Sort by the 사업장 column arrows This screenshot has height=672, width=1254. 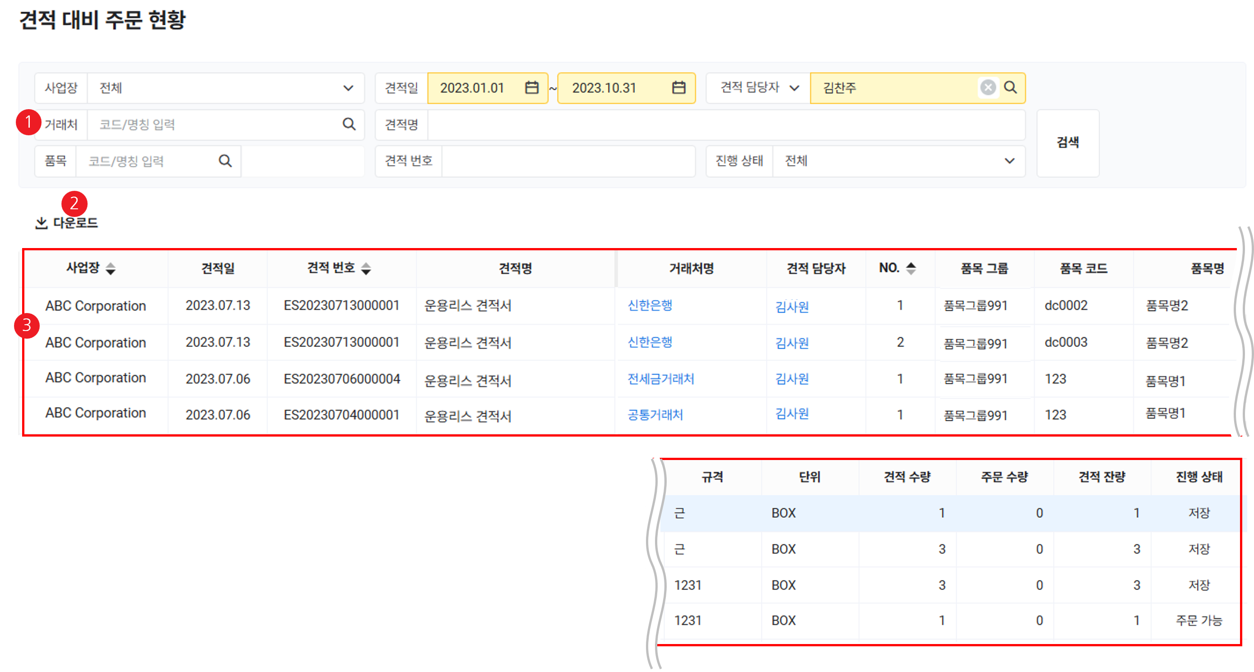tap(111, 268)
